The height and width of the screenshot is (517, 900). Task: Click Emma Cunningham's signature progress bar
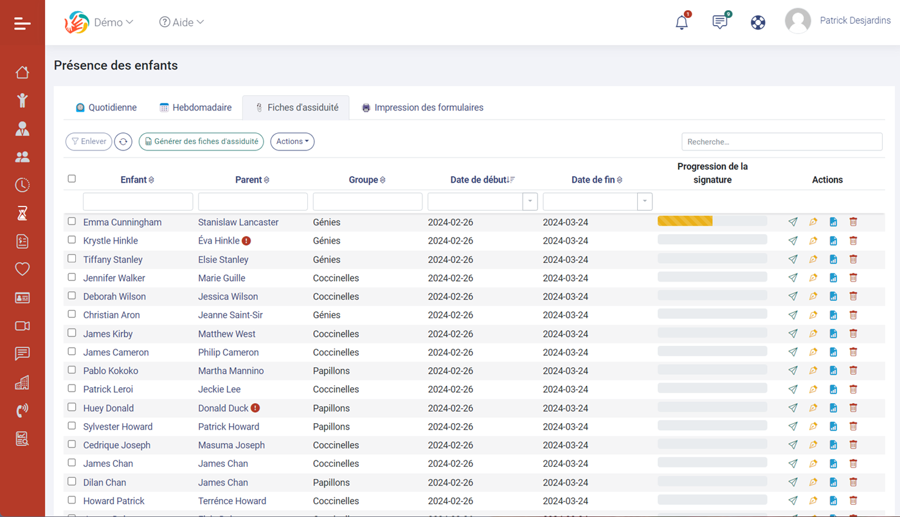click(712, 221)
